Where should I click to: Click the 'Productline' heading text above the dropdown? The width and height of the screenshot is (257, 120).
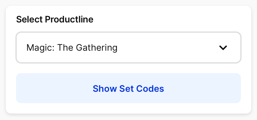pos(69,19)
